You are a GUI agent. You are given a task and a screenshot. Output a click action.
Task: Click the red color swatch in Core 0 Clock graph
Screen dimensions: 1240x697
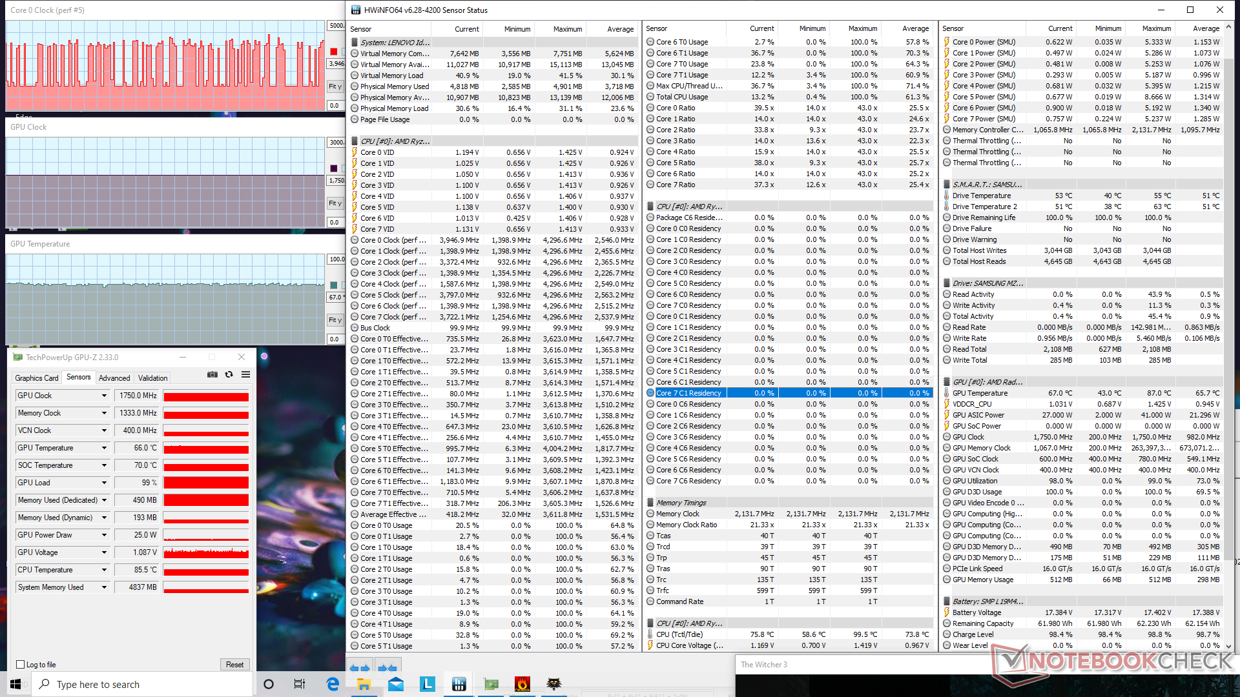pos(333,52)
